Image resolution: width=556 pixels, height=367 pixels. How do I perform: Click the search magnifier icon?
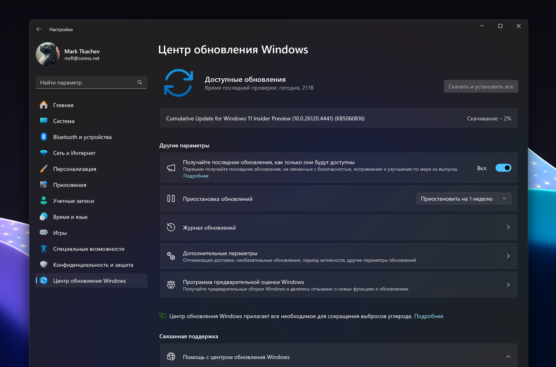pos(140,82)
